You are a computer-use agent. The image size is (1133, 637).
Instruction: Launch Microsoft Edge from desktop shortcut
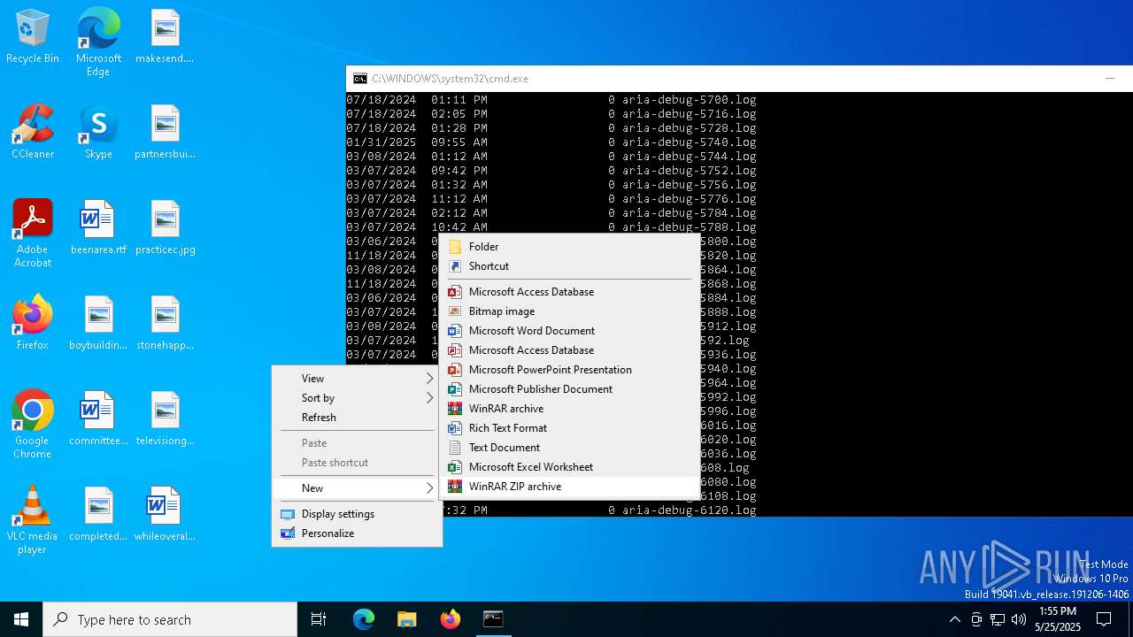pyautogui.click(x=98, y=42)
